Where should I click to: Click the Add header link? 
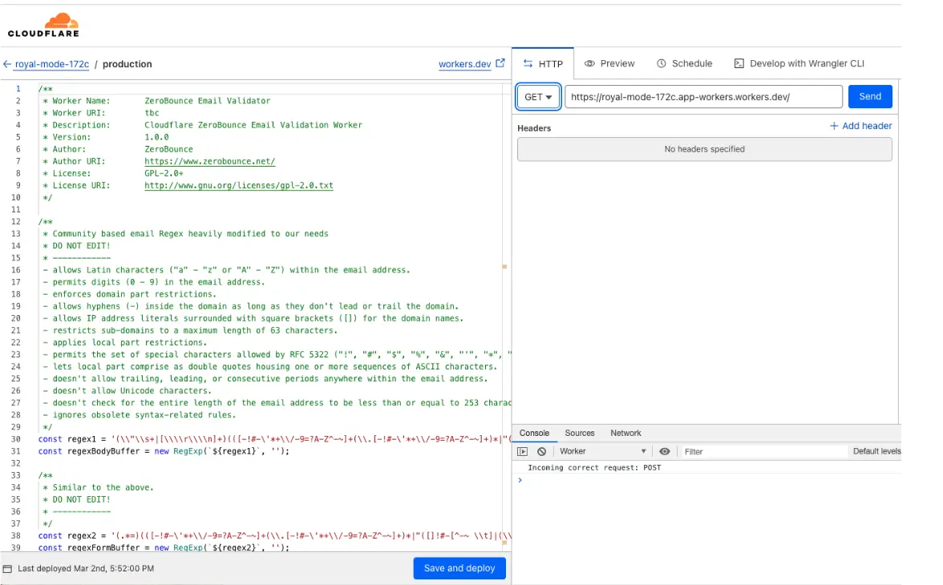point(860,126)
